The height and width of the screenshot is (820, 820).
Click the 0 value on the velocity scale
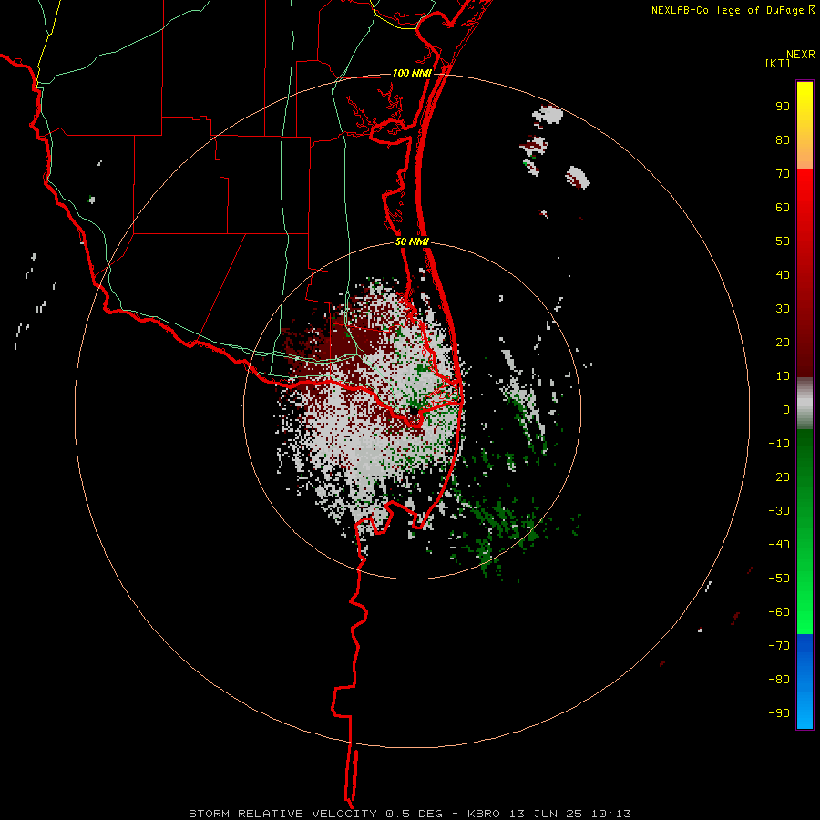(x=786, y=409)
